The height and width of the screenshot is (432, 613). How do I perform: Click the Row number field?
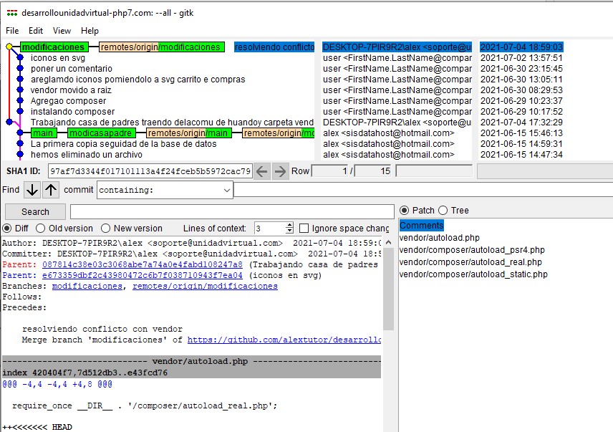330,171
